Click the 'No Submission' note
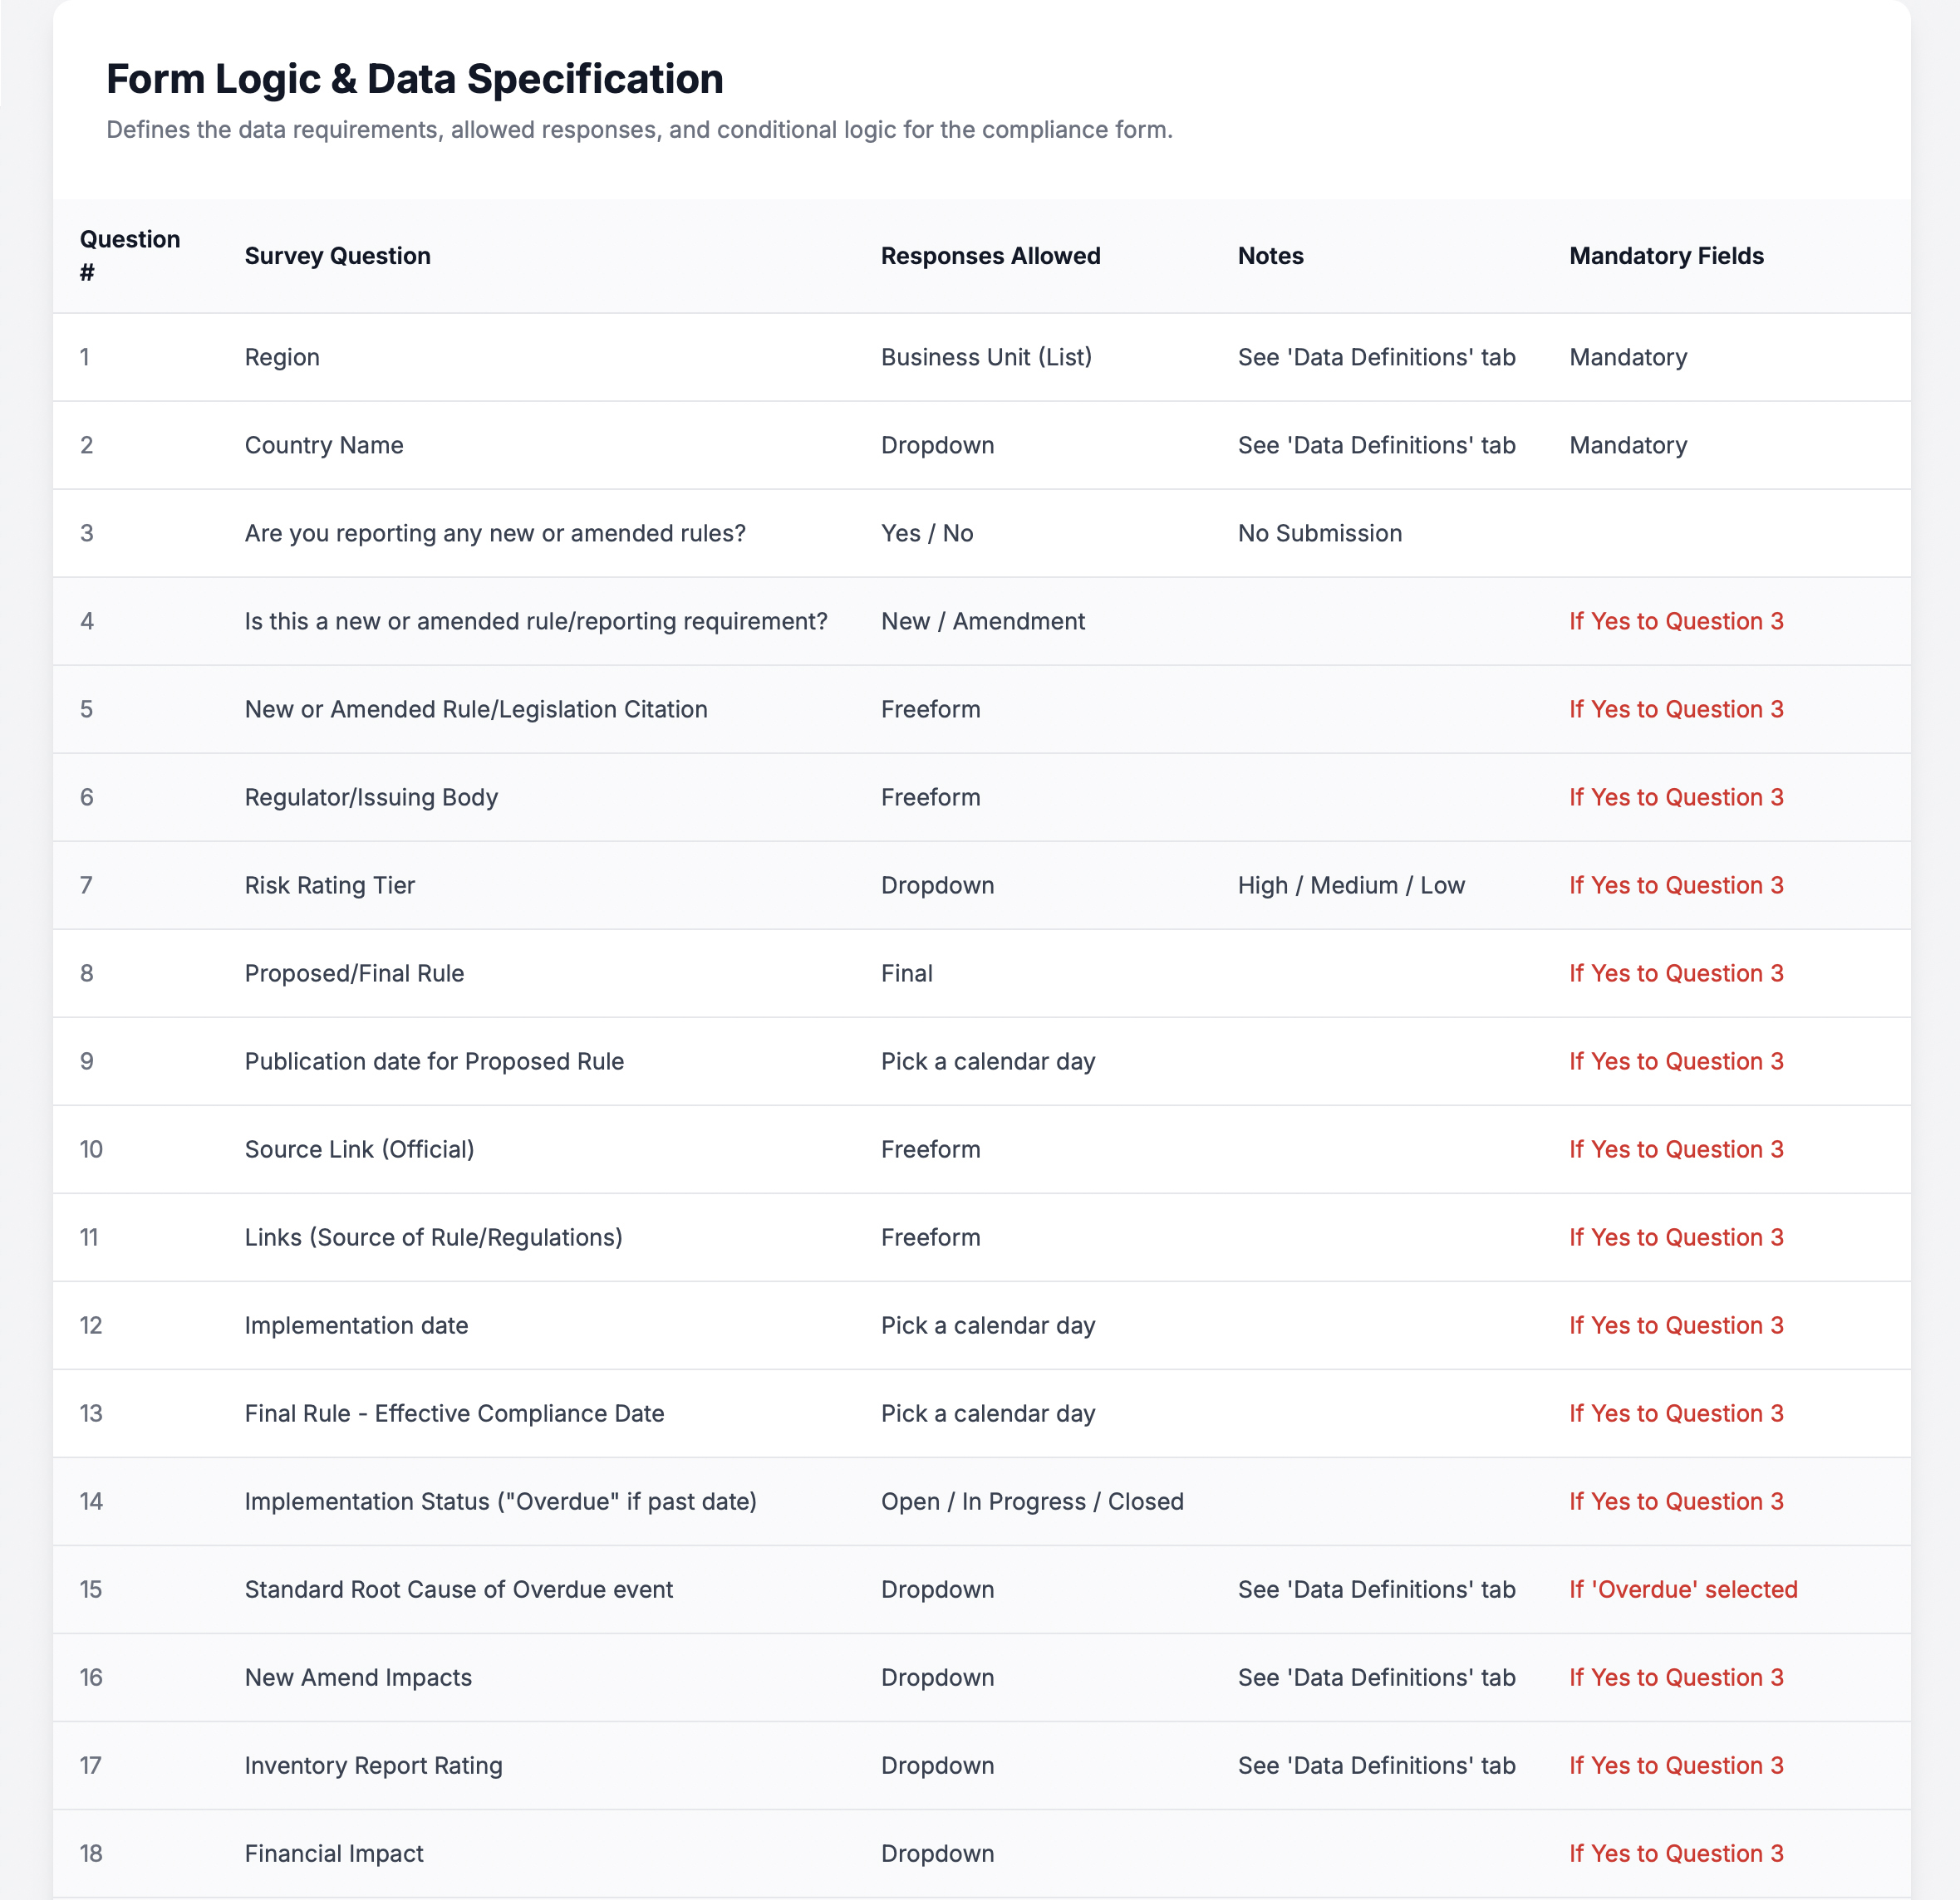Image resolution: width=1960 pixels, height=1900 pixels. coord(1320,533)
